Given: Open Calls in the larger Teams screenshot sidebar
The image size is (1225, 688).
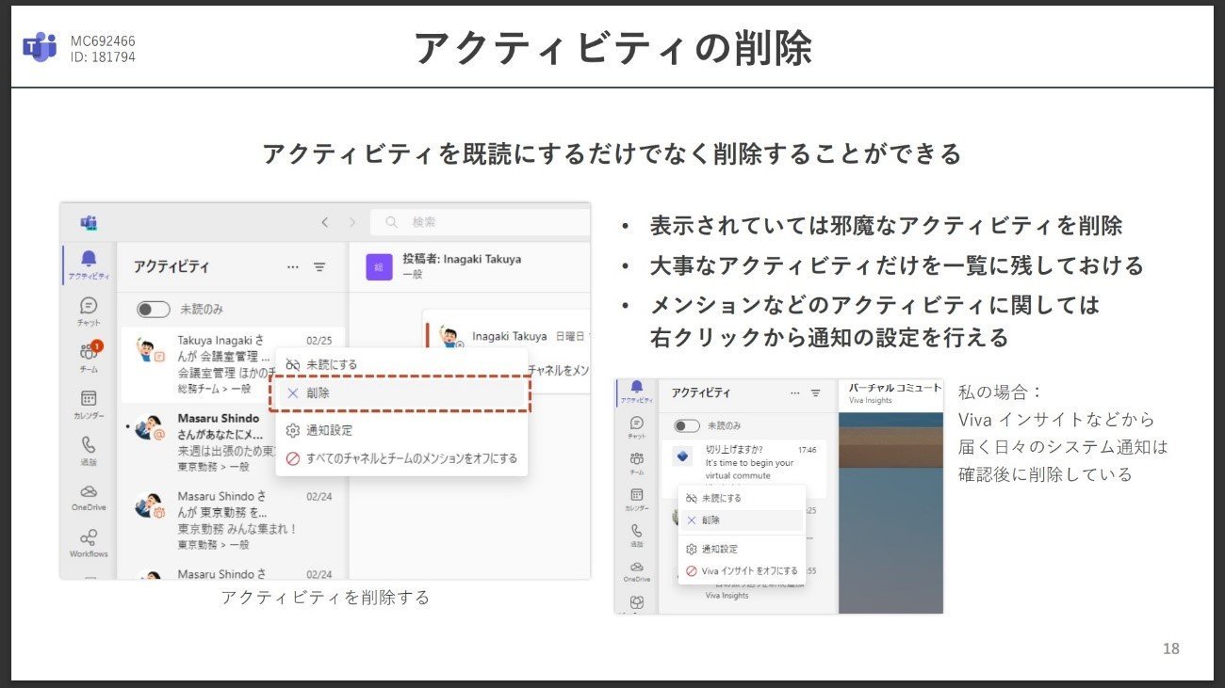Looking at the screenshot, I should [89, 451].
